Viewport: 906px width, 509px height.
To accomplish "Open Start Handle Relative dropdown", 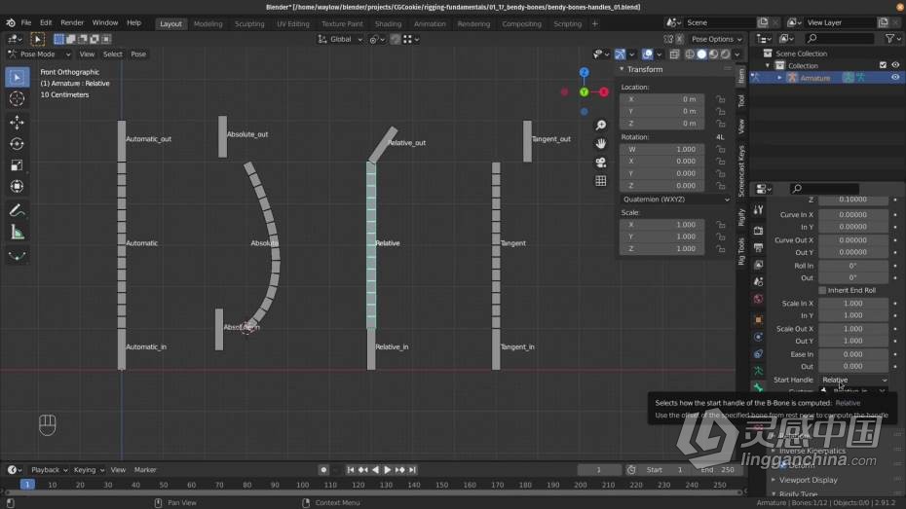I will coord(854,380).
